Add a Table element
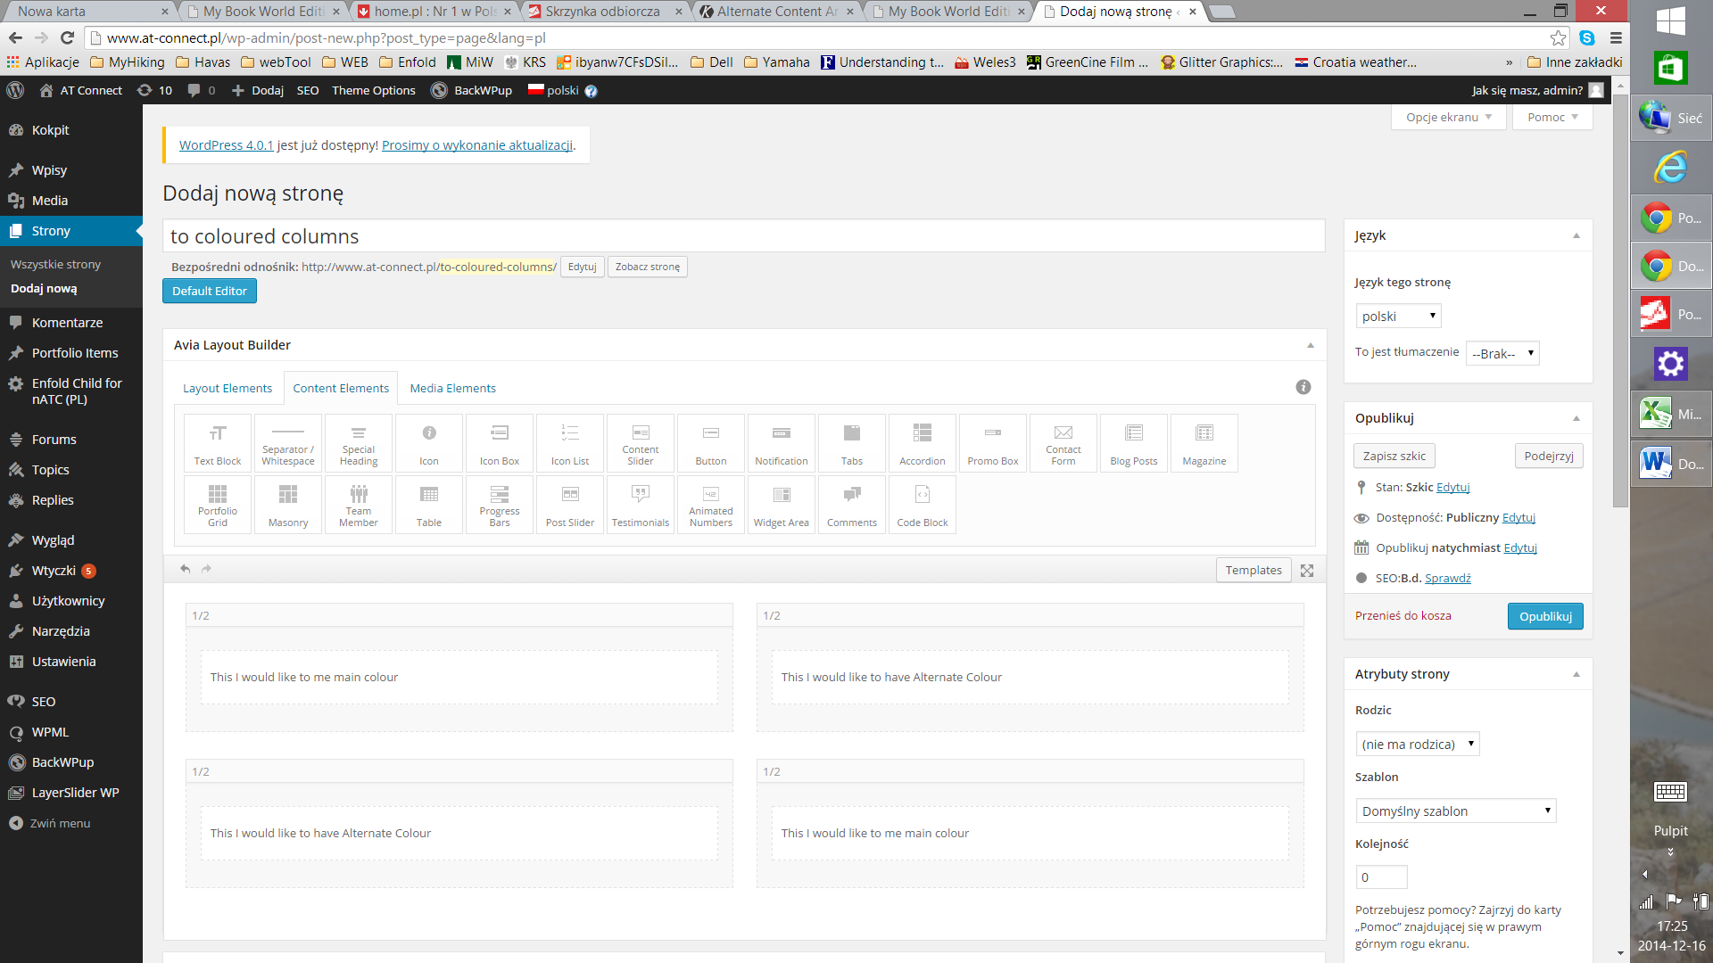This screenshot has width=1713, height=963. tap(429, 505)
